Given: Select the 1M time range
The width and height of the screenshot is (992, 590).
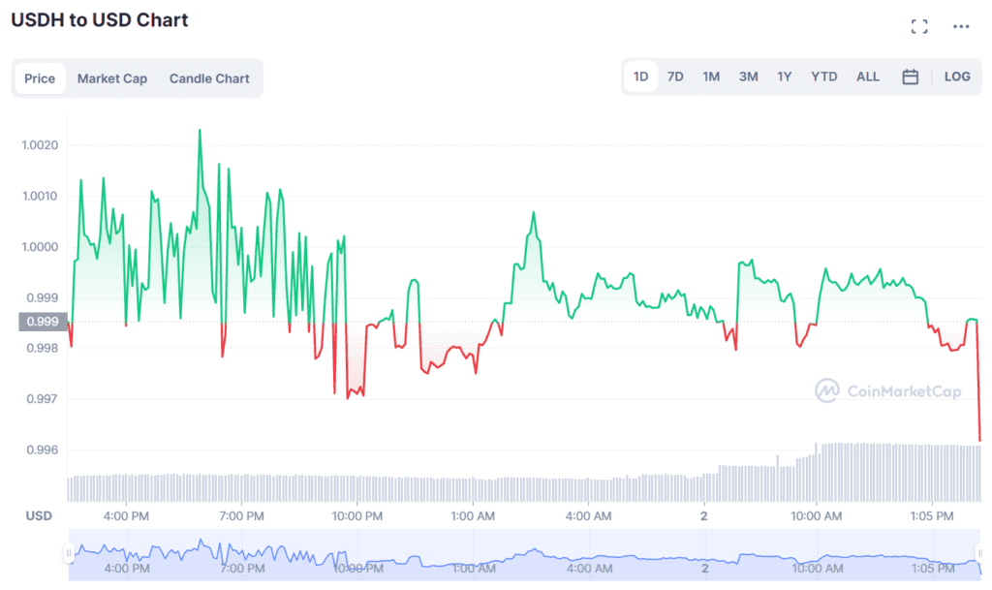Looking at the screenshot, I should [711, 77].
